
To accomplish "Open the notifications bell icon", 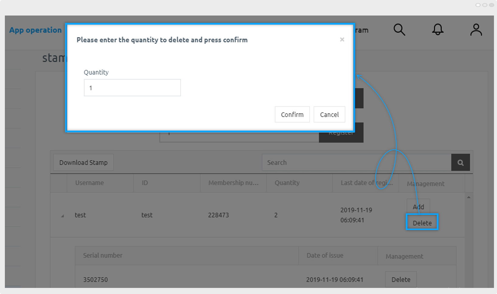I will pos(438,30).
